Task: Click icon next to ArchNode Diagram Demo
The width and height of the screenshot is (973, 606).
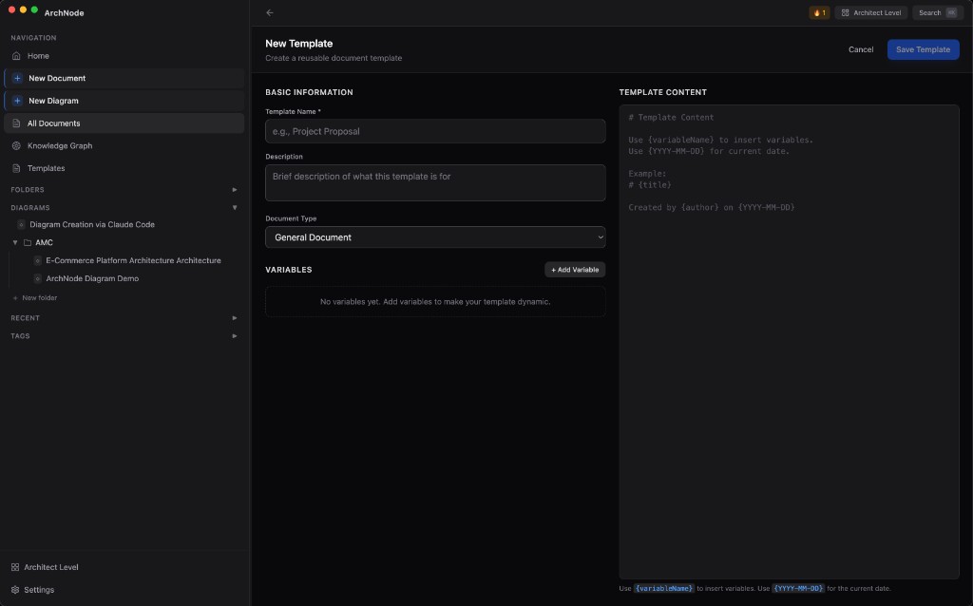Action: tap(37, 278)
